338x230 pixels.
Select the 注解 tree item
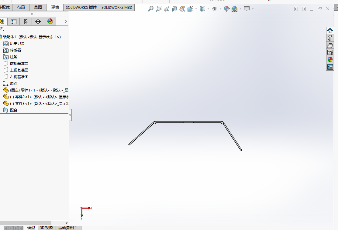(x=10, y=57)
